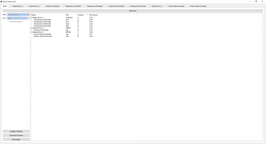This screenshot has width=266, height=144.
Task: Click undock icon on Motion Detector Bricklet tab
Action: tap(189, 6)
